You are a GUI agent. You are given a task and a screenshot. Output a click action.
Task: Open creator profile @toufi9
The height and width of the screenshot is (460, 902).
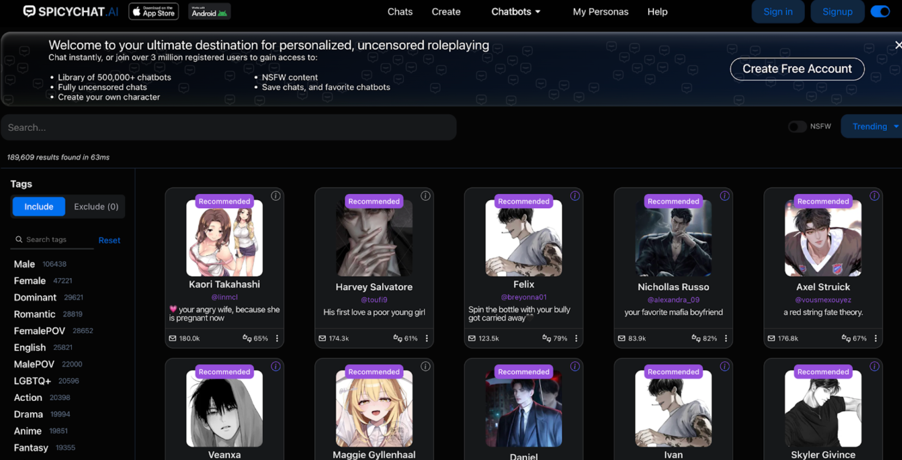pyautogui.click(x=374, y=300)
